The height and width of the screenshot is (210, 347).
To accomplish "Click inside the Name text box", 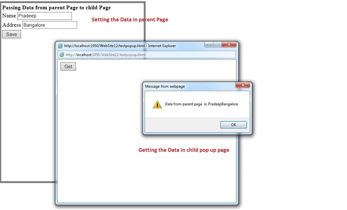I will pos(44,16).
